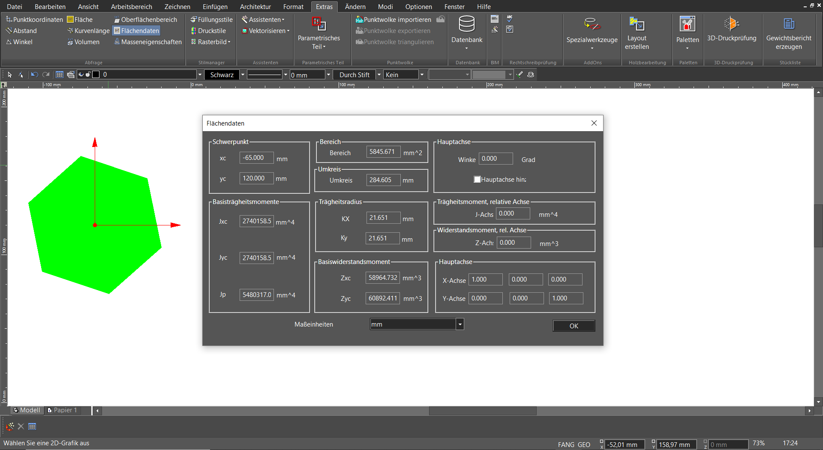Launch the 3D-Druckprüfung tool

pos(731,24)
